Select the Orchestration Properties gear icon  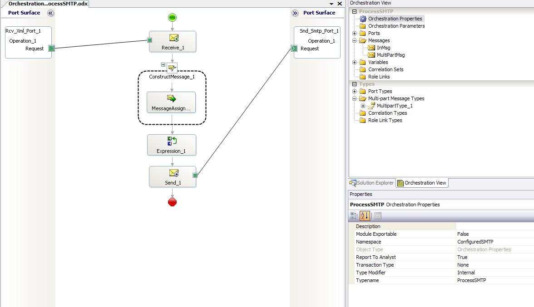click(363, 19)
